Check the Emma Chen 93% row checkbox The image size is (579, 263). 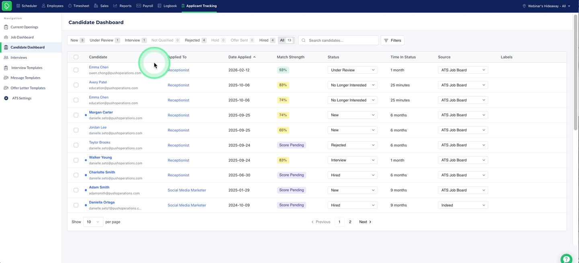[x=76, y=70]
